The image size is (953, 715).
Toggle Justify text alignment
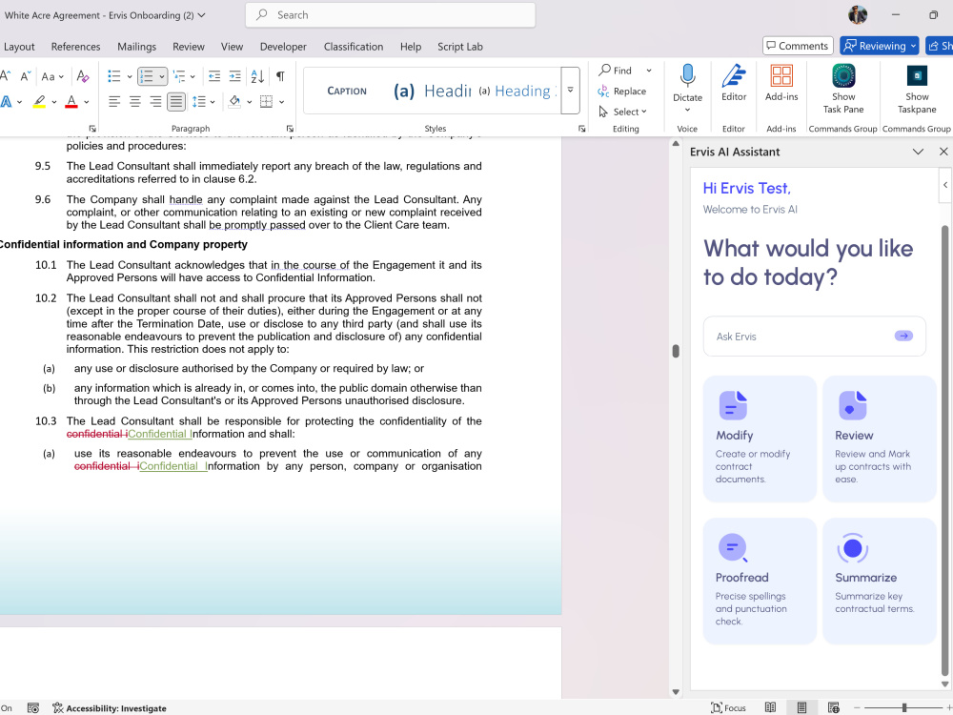tap(175, 102)
